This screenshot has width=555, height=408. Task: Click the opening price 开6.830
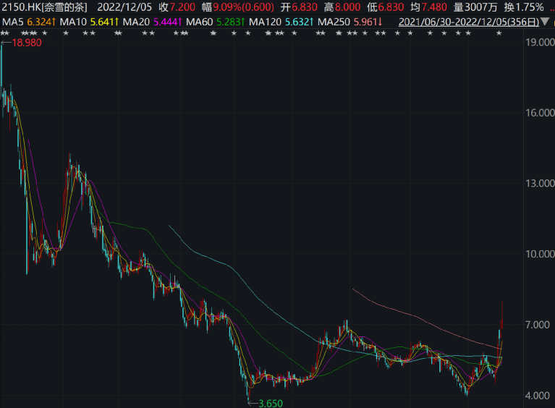click(299, 7)
